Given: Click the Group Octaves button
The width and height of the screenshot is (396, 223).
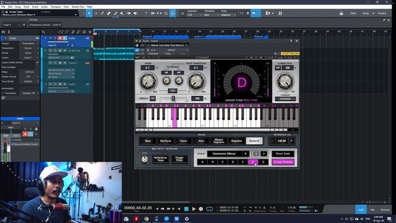Looking at the screenshot, I should click(x=283, y=162).
